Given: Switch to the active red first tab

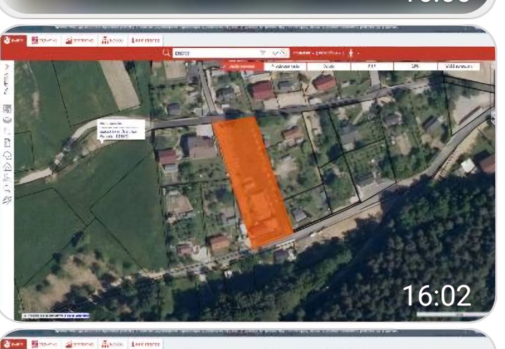Looking at the screenshot, I should [x=14, y=40].
